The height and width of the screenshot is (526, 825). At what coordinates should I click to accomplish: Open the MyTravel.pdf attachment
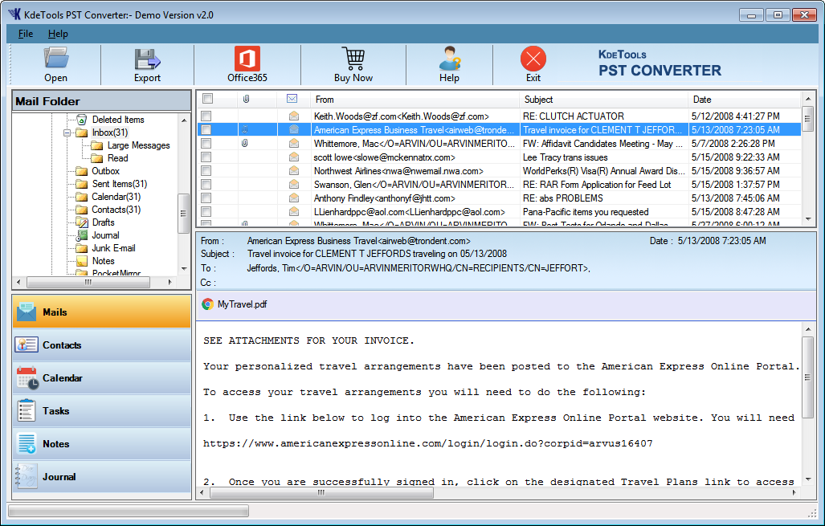(x=242, y=304)
